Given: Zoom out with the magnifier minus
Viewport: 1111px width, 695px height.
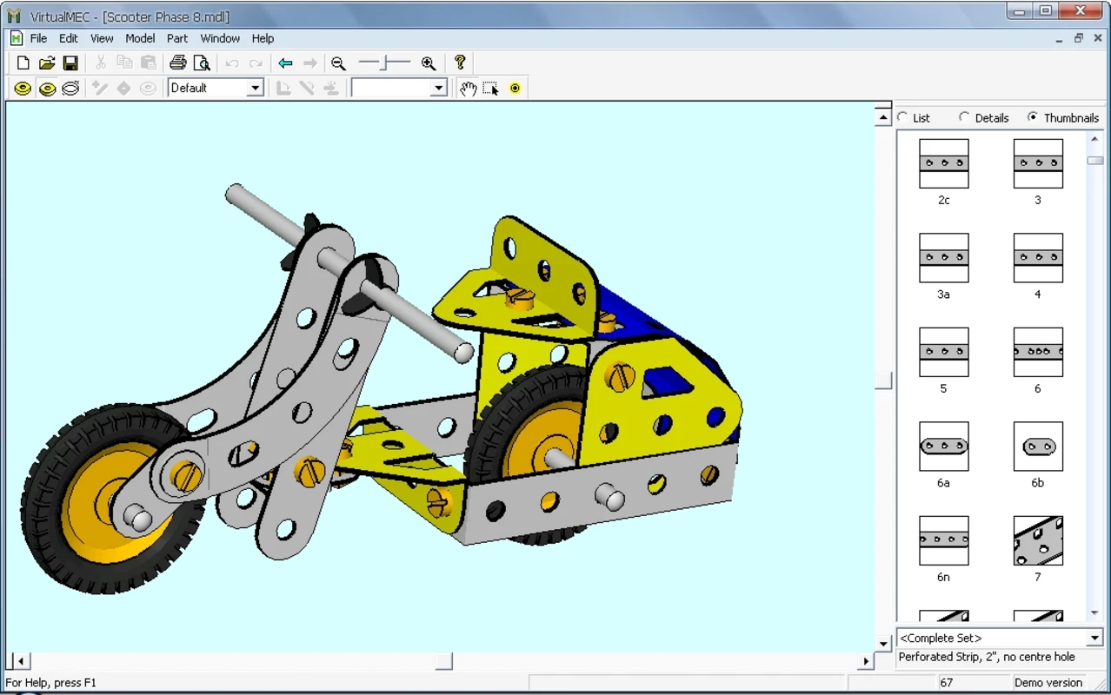Looking at the screenshot, I should pos(339,63).
